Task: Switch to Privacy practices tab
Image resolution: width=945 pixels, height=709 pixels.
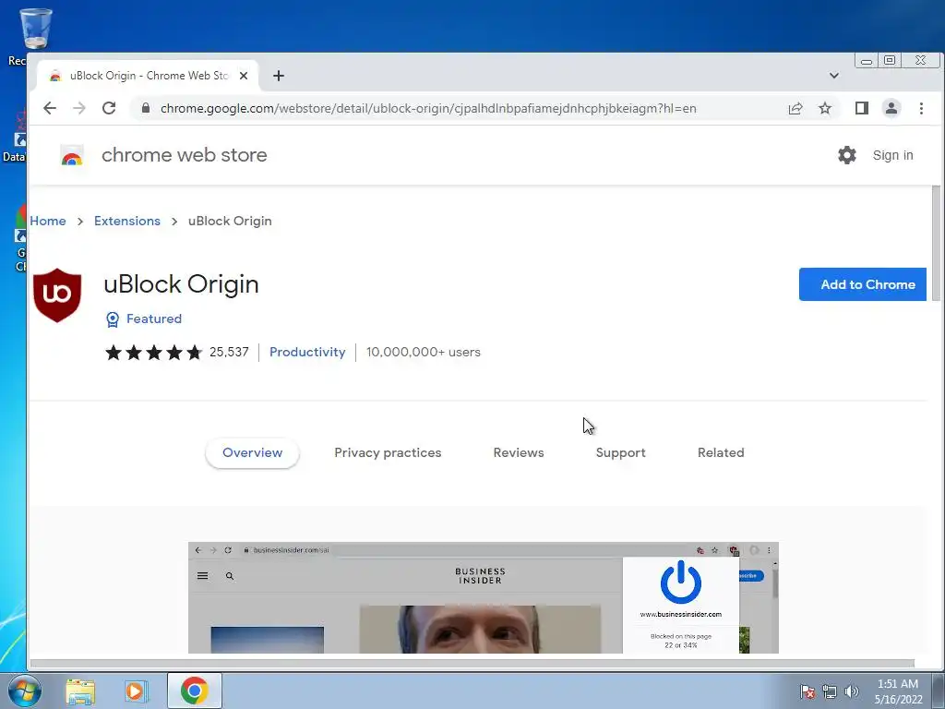Action: 388,452
